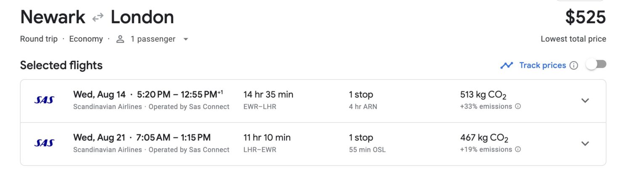631x179 pixels.
Task: Click the round-trip swap arrows icon
Action: coord(98,18)
